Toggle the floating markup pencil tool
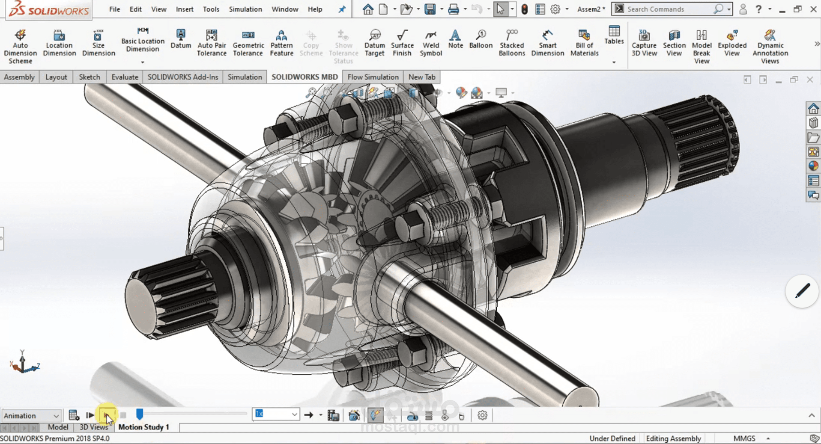This screenshot has width=821, height=444. (801, 291)
